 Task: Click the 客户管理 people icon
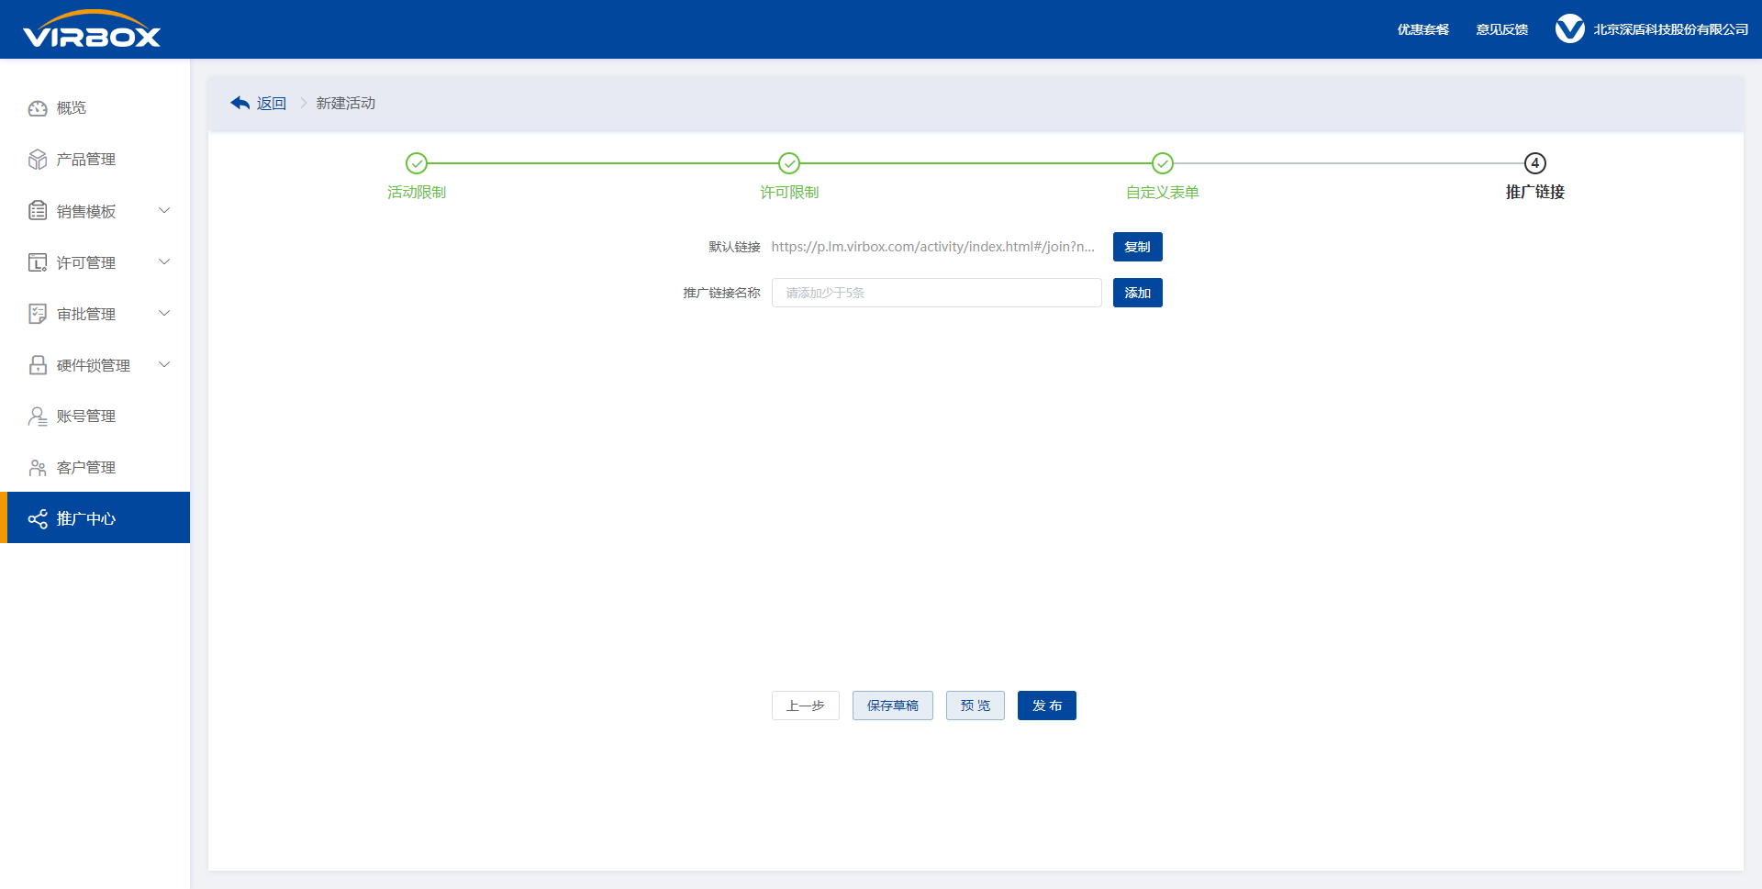tap(38, 468)
